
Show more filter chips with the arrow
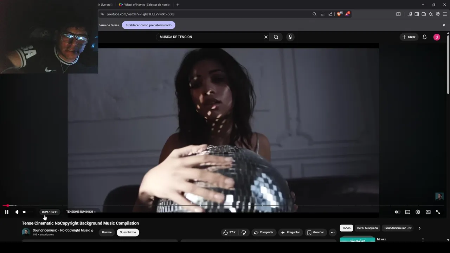(x=419, y=228)
